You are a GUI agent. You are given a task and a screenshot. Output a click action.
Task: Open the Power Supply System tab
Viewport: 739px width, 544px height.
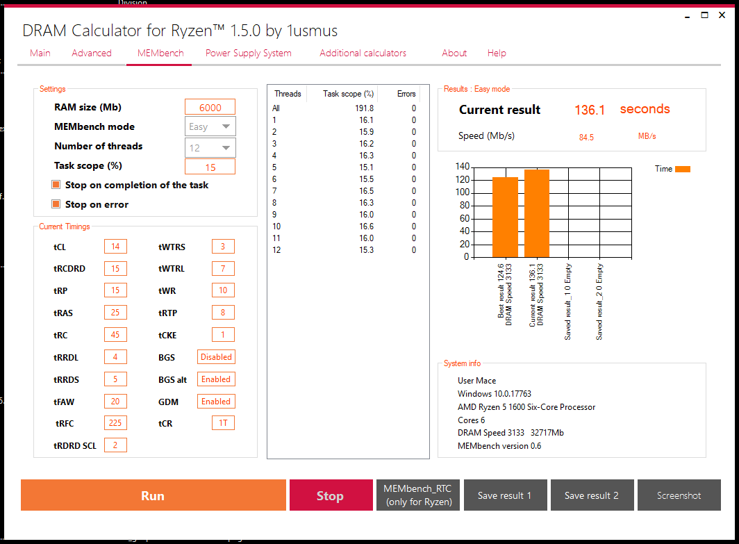(x=249, y=53)
